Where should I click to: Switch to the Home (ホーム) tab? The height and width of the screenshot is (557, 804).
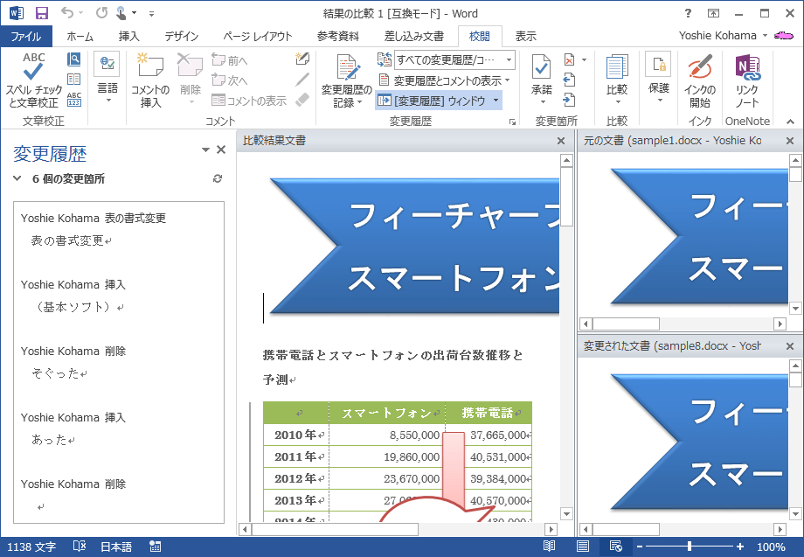80,37
